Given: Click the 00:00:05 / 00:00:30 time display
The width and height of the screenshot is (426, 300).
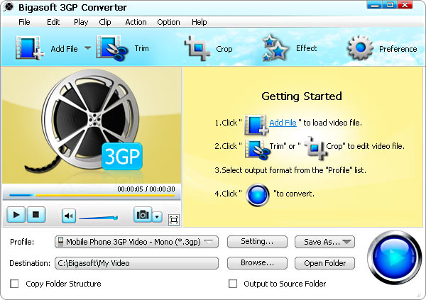Looking at the screenshot, I should [146, 189].
